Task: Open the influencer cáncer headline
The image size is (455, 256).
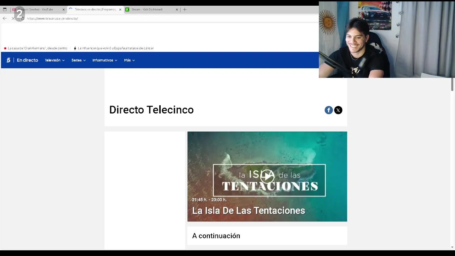Action: [116, 48]
